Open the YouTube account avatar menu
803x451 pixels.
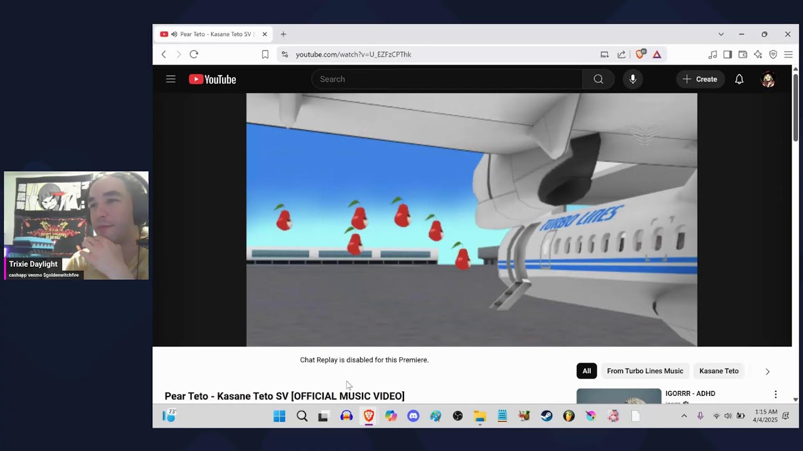768,79
